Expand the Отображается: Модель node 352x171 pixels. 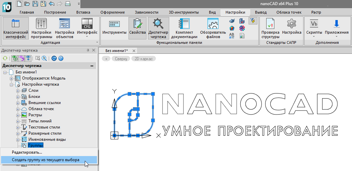coord(11,79)
